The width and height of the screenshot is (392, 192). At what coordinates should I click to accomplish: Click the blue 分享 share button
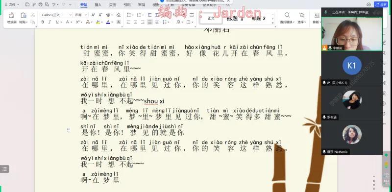coord(381,4)
